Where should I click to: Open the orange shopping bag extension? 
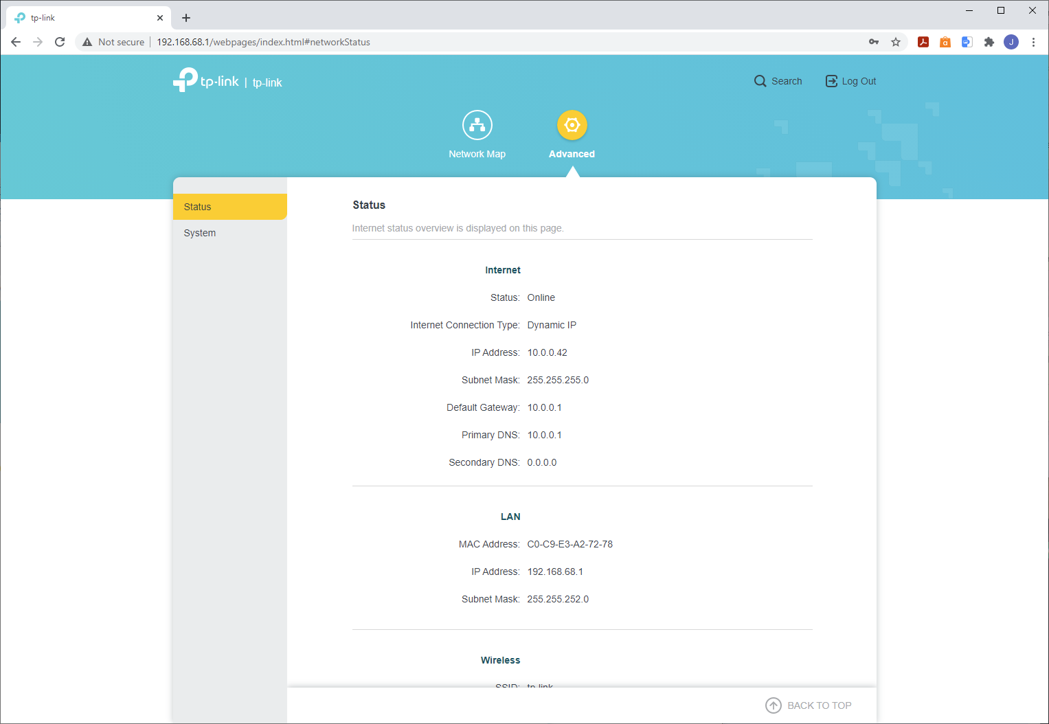point(945,42)
